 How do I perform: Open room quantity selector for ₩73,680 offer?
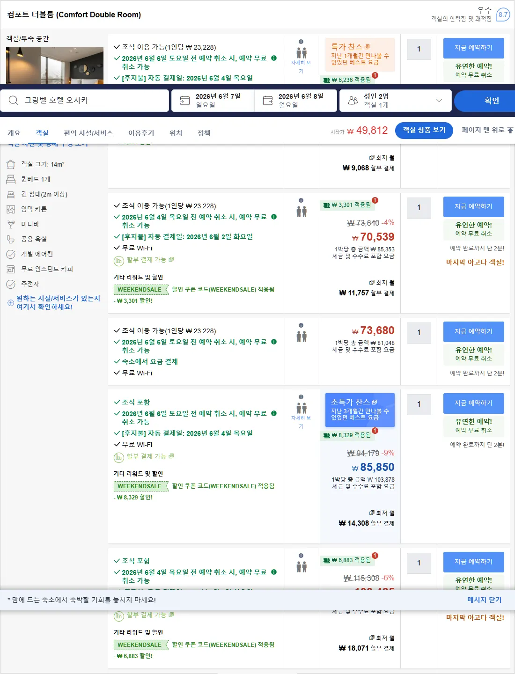419,332
